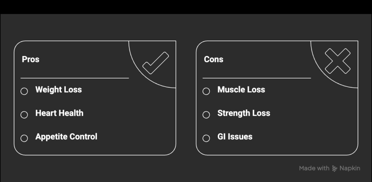This screenshot has height=182, width=372.
Task: Select the circle beside GI Issues
Action: tap(206, 138)
